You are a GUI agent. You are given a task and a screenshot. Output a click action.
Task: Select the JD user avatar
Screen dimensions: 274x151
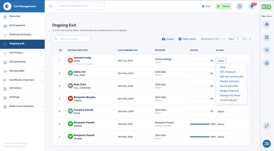click(x=267, y=144)
